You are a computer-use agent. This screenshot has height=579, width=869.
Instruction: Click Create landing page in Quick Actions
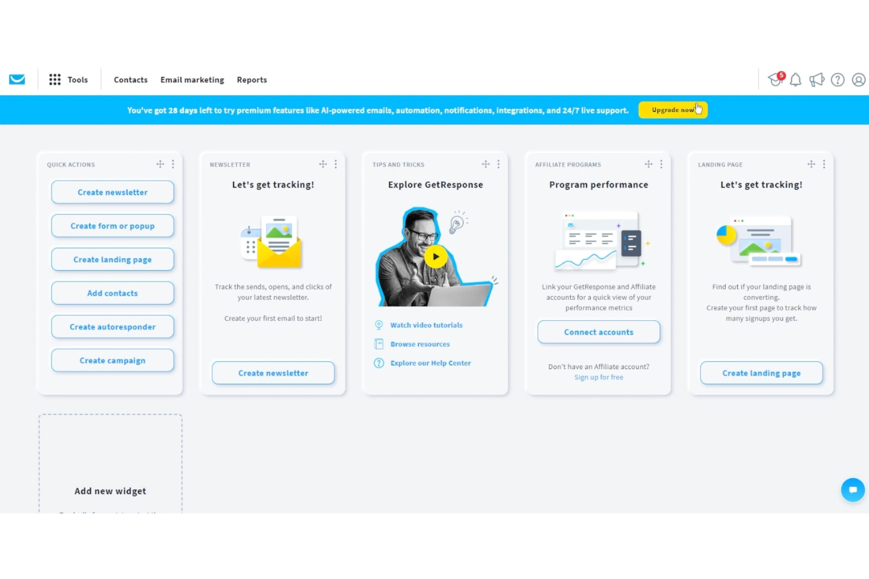113,259
